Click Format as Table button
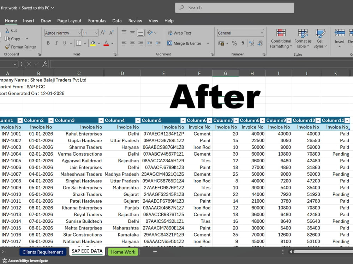Image resolution: width=353 pixels, height=264 pixels. pos(303,38)
